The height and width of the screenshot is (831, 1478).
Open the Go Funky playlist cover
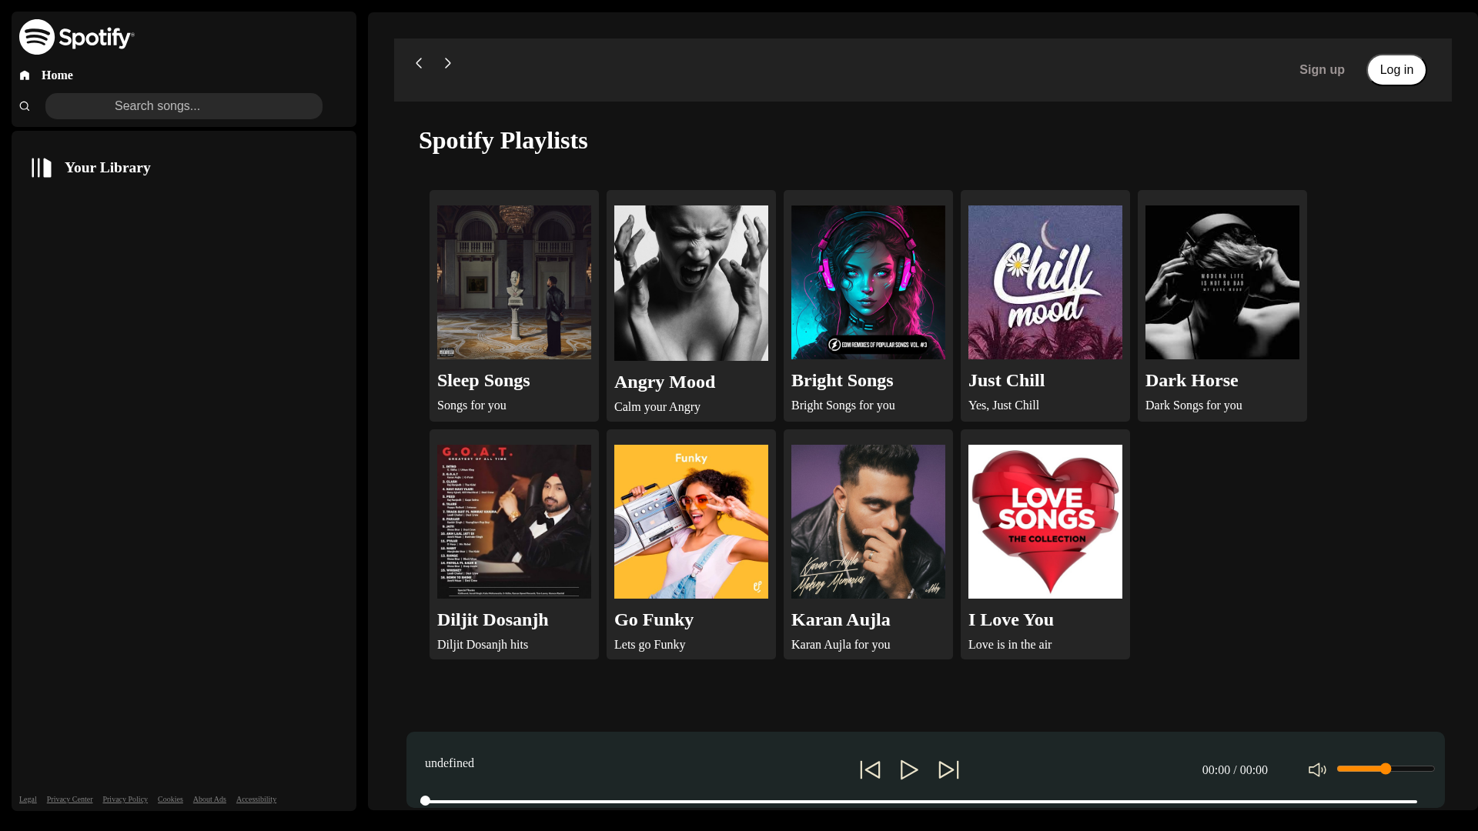(x=691, y=522)
